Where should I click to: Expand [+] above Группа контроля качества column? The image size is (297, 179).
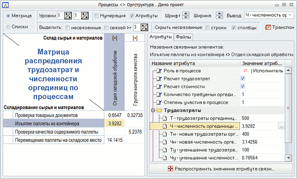135,38
